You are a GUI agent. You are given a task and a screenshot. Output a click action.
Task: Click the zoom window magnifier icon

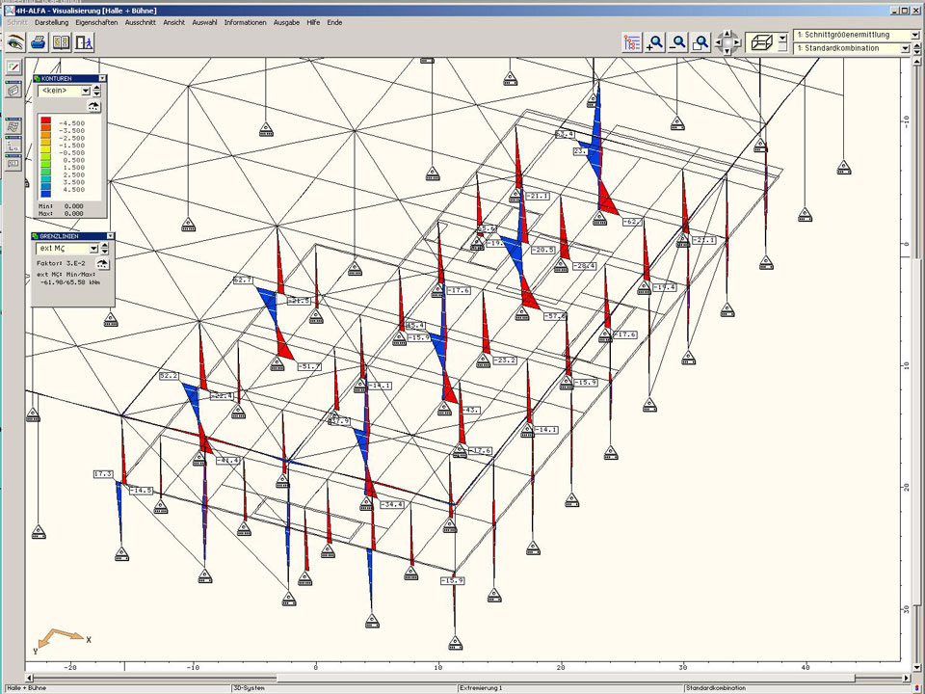click(701, 42)
